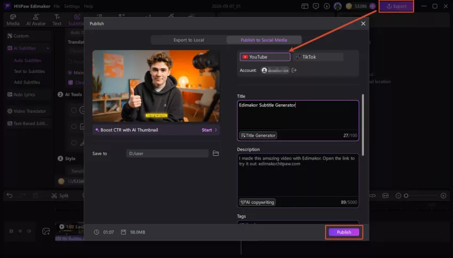453x258 pixels.
Task: Choose TikTok as publishing platform
Action: pyautogui.click(x=318, y=57)
